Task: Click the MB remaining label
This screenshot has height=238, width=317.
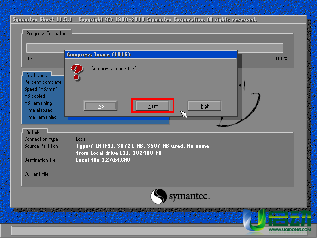Action: point(38,103)
